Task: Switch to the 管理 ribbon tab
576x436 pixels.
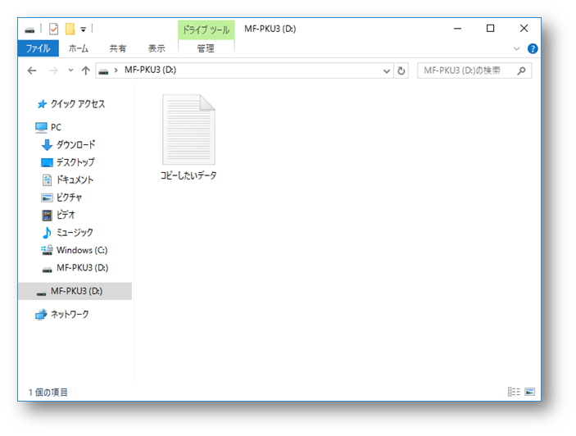Action: 206,48
